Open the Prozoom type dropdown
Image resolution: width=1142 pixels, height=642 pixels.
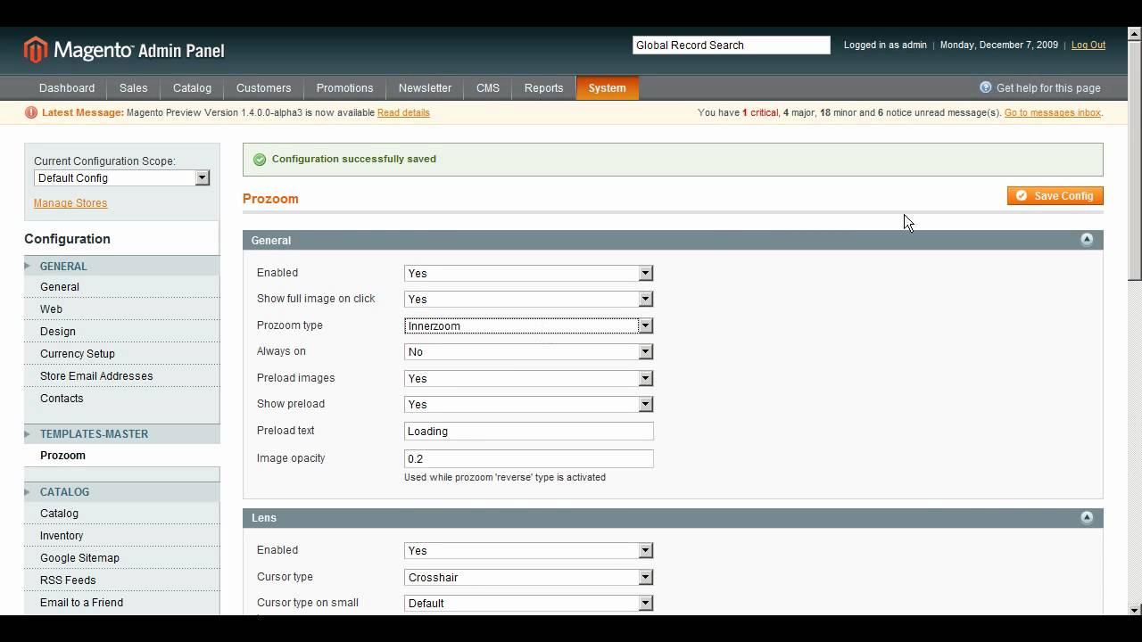pyautogui.click(x=529, y=325)
